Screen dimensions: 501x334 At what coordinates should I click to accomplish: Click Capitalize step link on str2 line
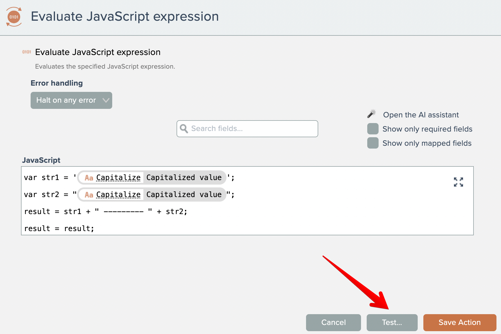(118, 195)
